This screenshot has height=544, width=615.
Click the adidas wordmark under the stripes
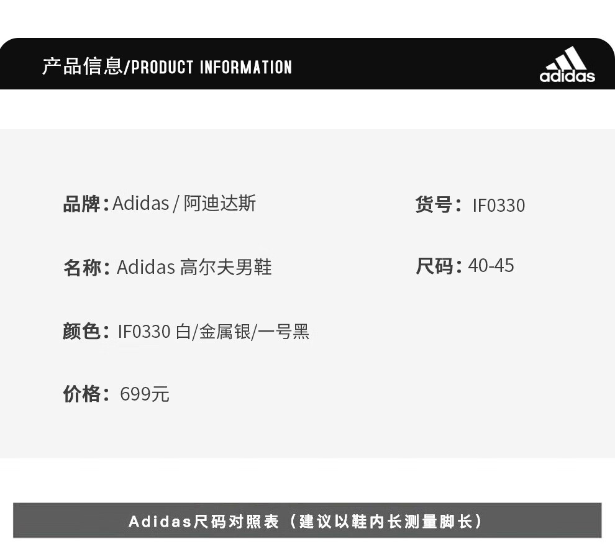567,76
